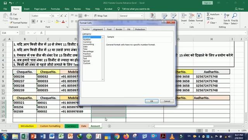Open the Font tab in Format Cells
This screenshot has width=248, height=140.
point(109,30)
